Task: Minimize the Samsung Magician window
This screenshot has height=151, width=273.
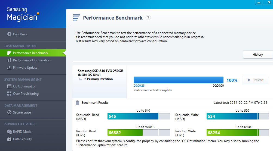Action: click(x=259, y=2)
